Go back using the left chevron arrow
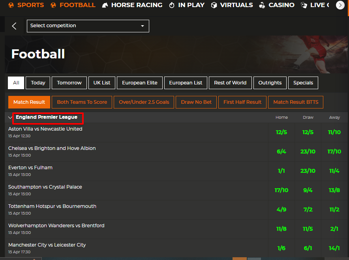The image size is (349, 260). pos(14,26)
